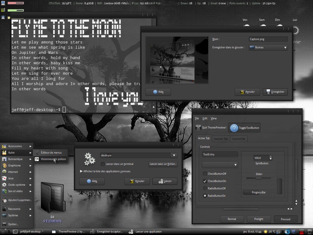Image resolution: width=313 pixels, height=235 pixels.
Task: Click the blue swirl tray icon
Action: pyautogui.click(x=287, y=232)
